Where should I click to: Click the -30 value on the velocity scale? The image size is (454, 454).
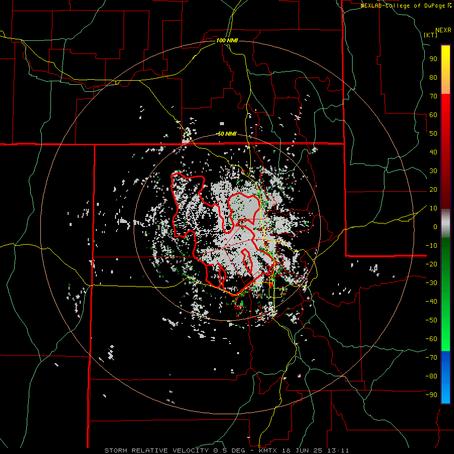[431, 283]
